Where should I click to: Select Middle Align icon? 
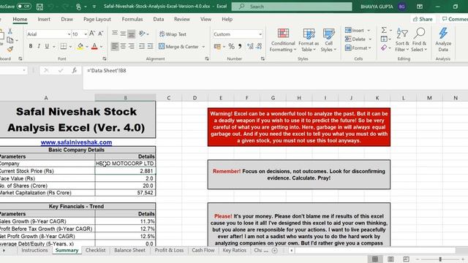[x=123, y=34]
